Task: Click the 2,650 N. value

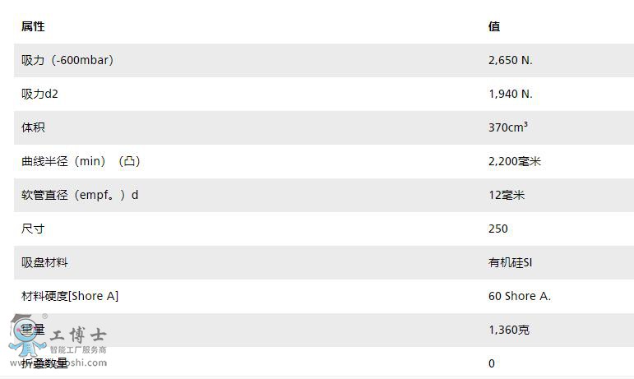Action: 511,60
